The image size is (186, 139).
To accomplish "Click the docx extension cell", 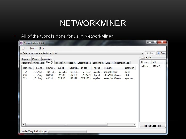I will point(127,72).
